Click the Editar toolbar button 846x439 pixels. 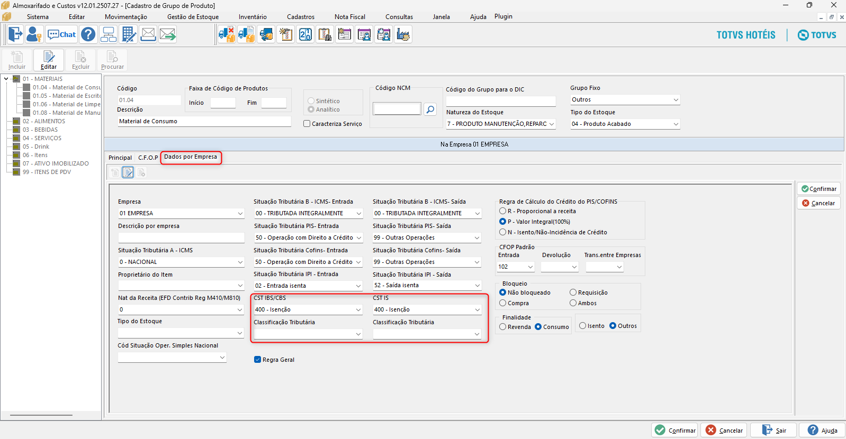(x=49, y=60)
